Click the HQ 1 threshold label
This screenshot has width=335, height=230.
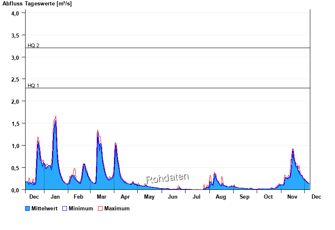click(x=33, y=85)
